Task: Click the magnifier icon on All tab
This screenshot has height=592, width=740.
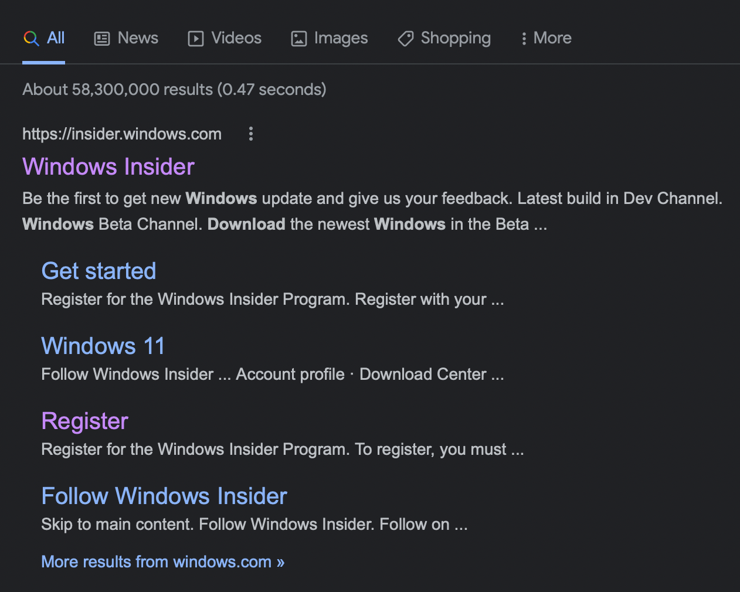Action: [31, 39]
